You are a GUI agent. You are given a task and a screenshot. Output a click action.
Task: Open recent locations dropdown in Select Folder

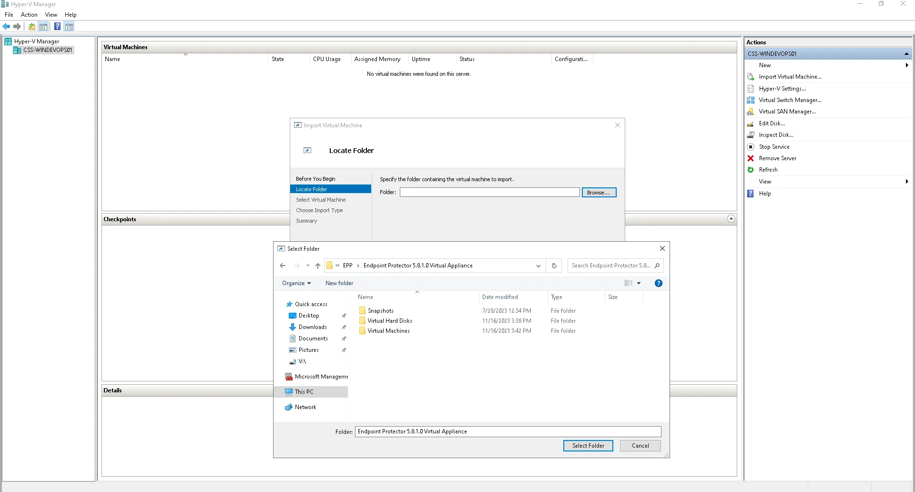[308, 266]
